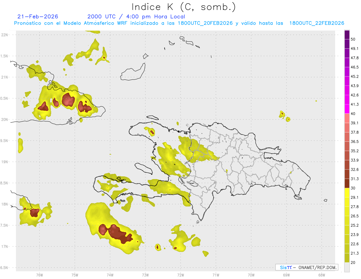Click the bottom colorbar value "20"
The width and height of the screenshot is (361, 279).
pyautogui.click(x=353, y=263)
